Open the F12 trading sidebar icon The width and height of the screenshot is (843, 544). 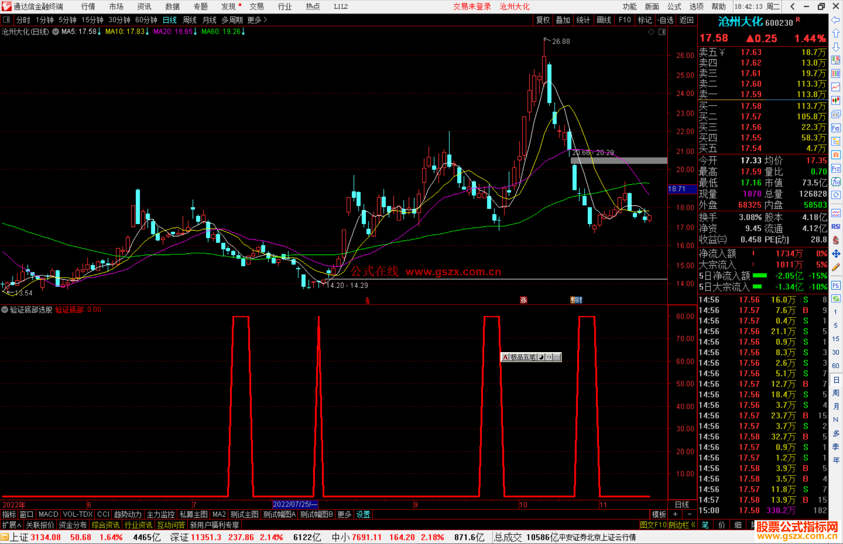836,168
